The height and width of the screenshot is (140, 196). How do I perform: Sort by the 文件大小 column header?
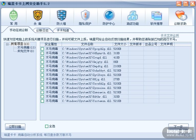pos(121,44)
